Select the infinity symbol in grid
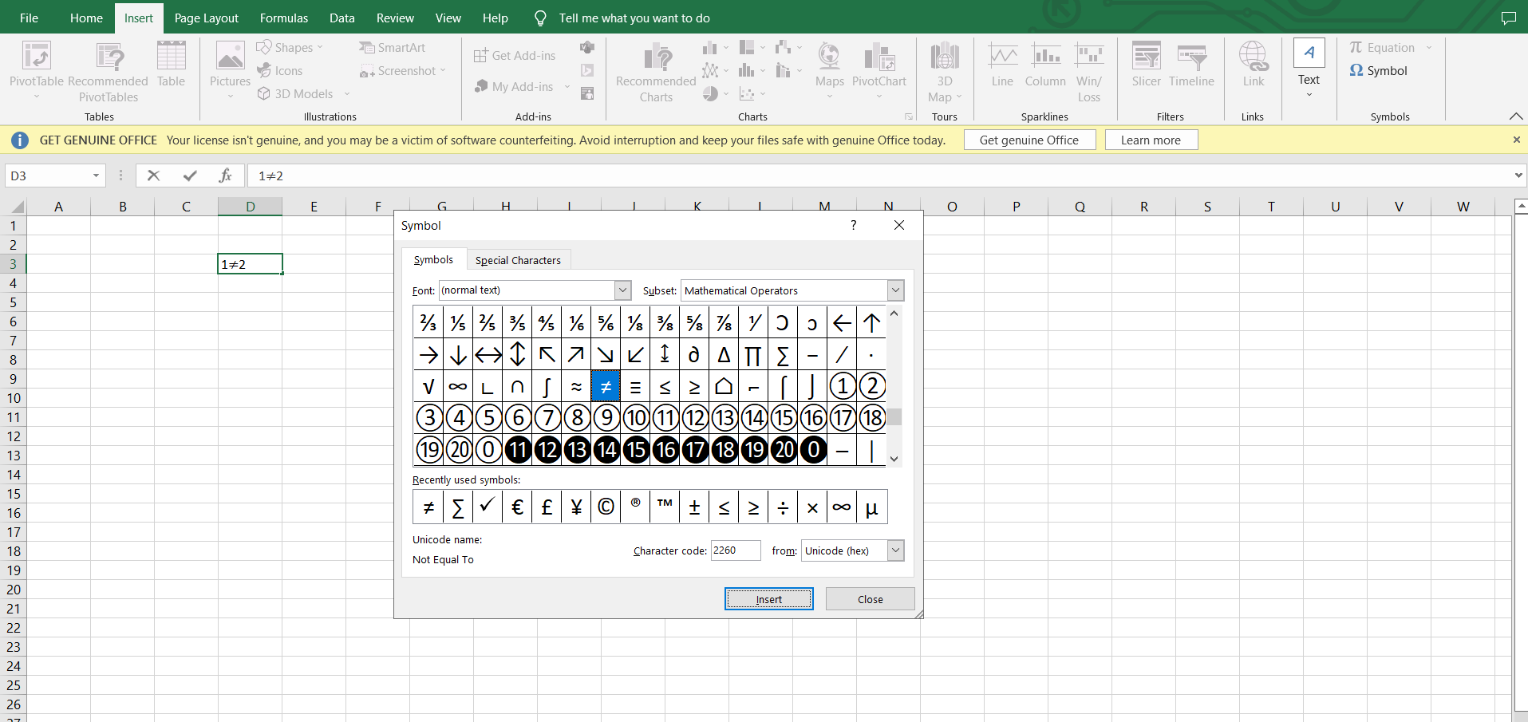1528x722 pixels. point(458,387)
